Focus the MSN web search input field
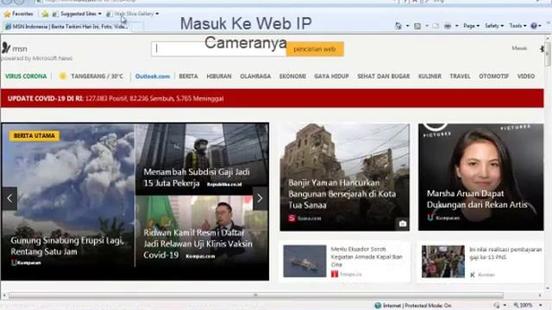Screen dimensions: 552x310 218,49
